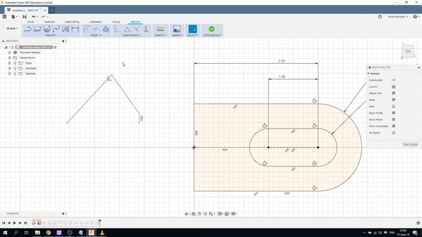Viewport: 422px width, 237px height.
Task: Click the TOP face of the ViewCube
Action: 408,51
